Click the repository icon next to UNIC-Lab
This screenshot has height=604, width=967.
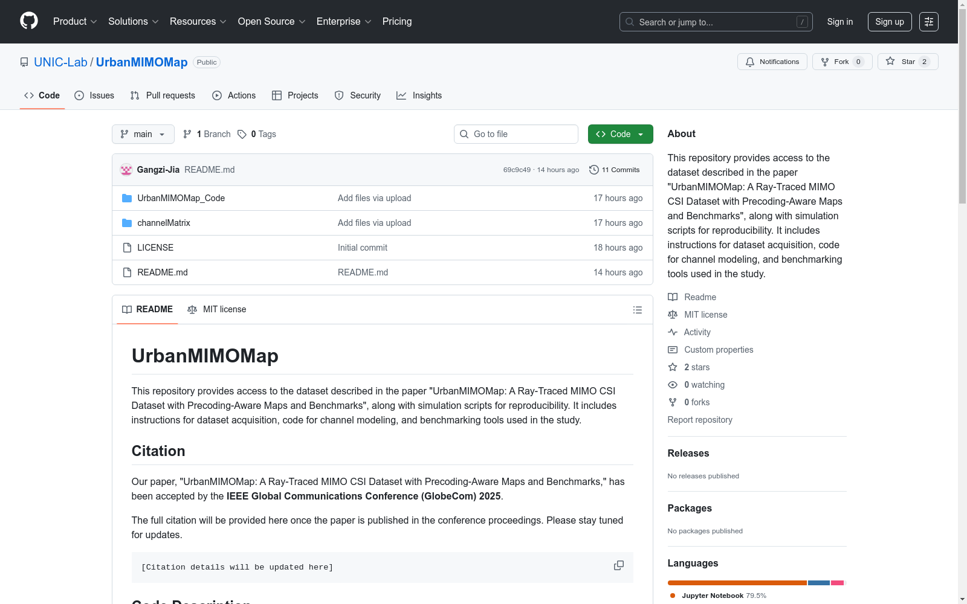24,62
